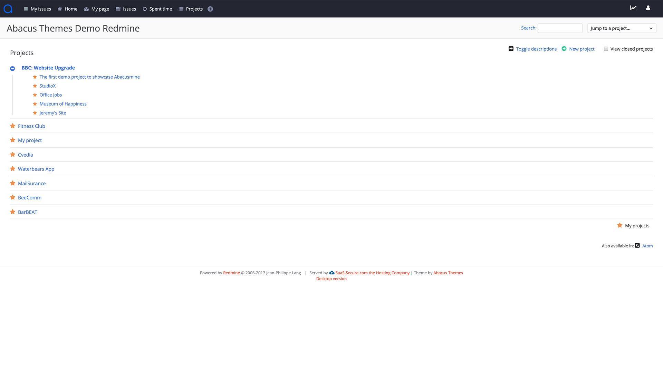Viewport: 663px width, 373px height.
Task: Open The first demo project to showcase Abacusmine
Action: (89, 77)
